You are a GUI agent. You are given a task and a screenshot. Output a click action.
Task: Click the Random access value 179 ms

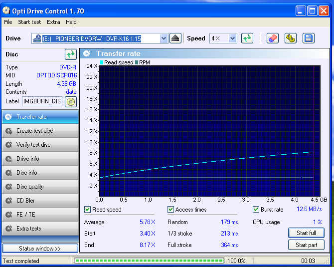(x=229, y=222)
